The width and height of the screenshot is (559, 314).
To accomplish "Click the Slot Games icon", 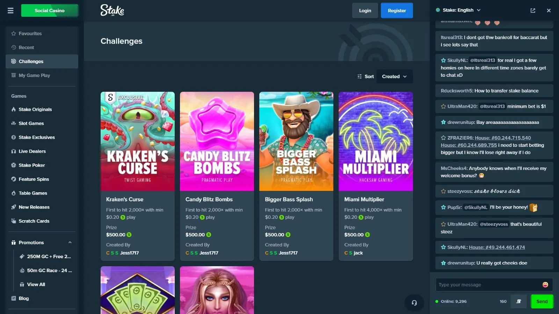I will pyautogui.click(x=14, y=123).
